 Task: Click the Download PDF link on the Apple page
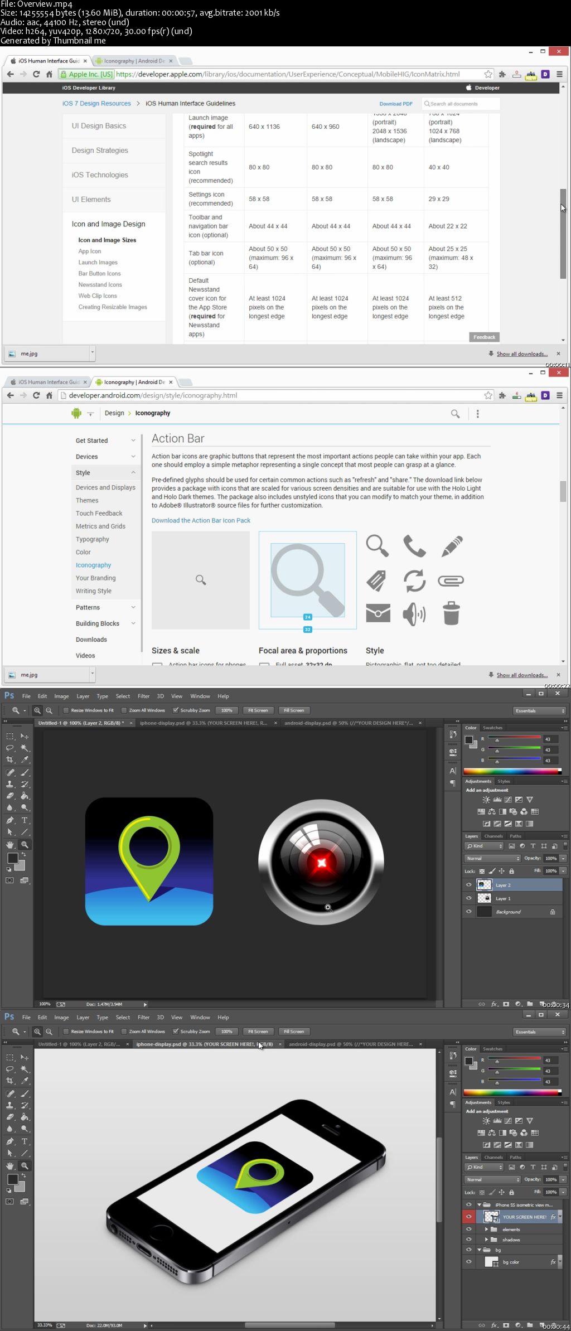point(396,104)
